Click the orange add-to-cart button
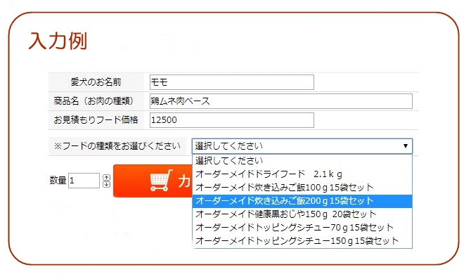This screenshot has height=279, width=471. coord(153,181)
